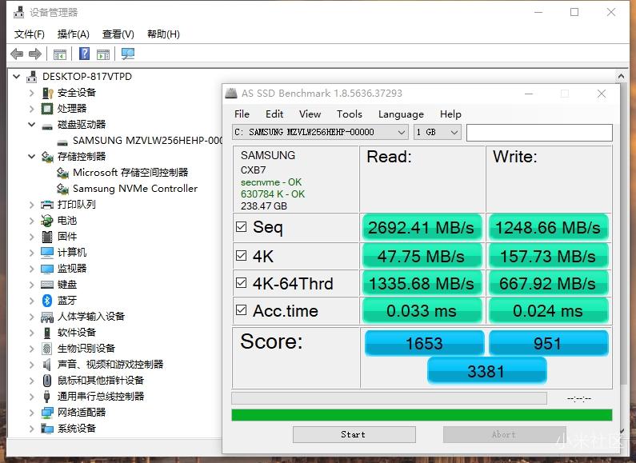Screen dimensions: 636x463
Task: Click the empty text field beside the size dropdown
Action: [538, 132]
